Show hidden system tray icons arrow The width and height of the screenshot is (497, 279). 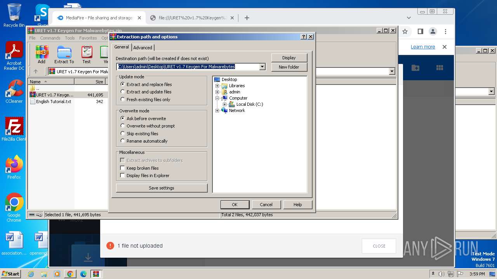[x=433, y=274]
